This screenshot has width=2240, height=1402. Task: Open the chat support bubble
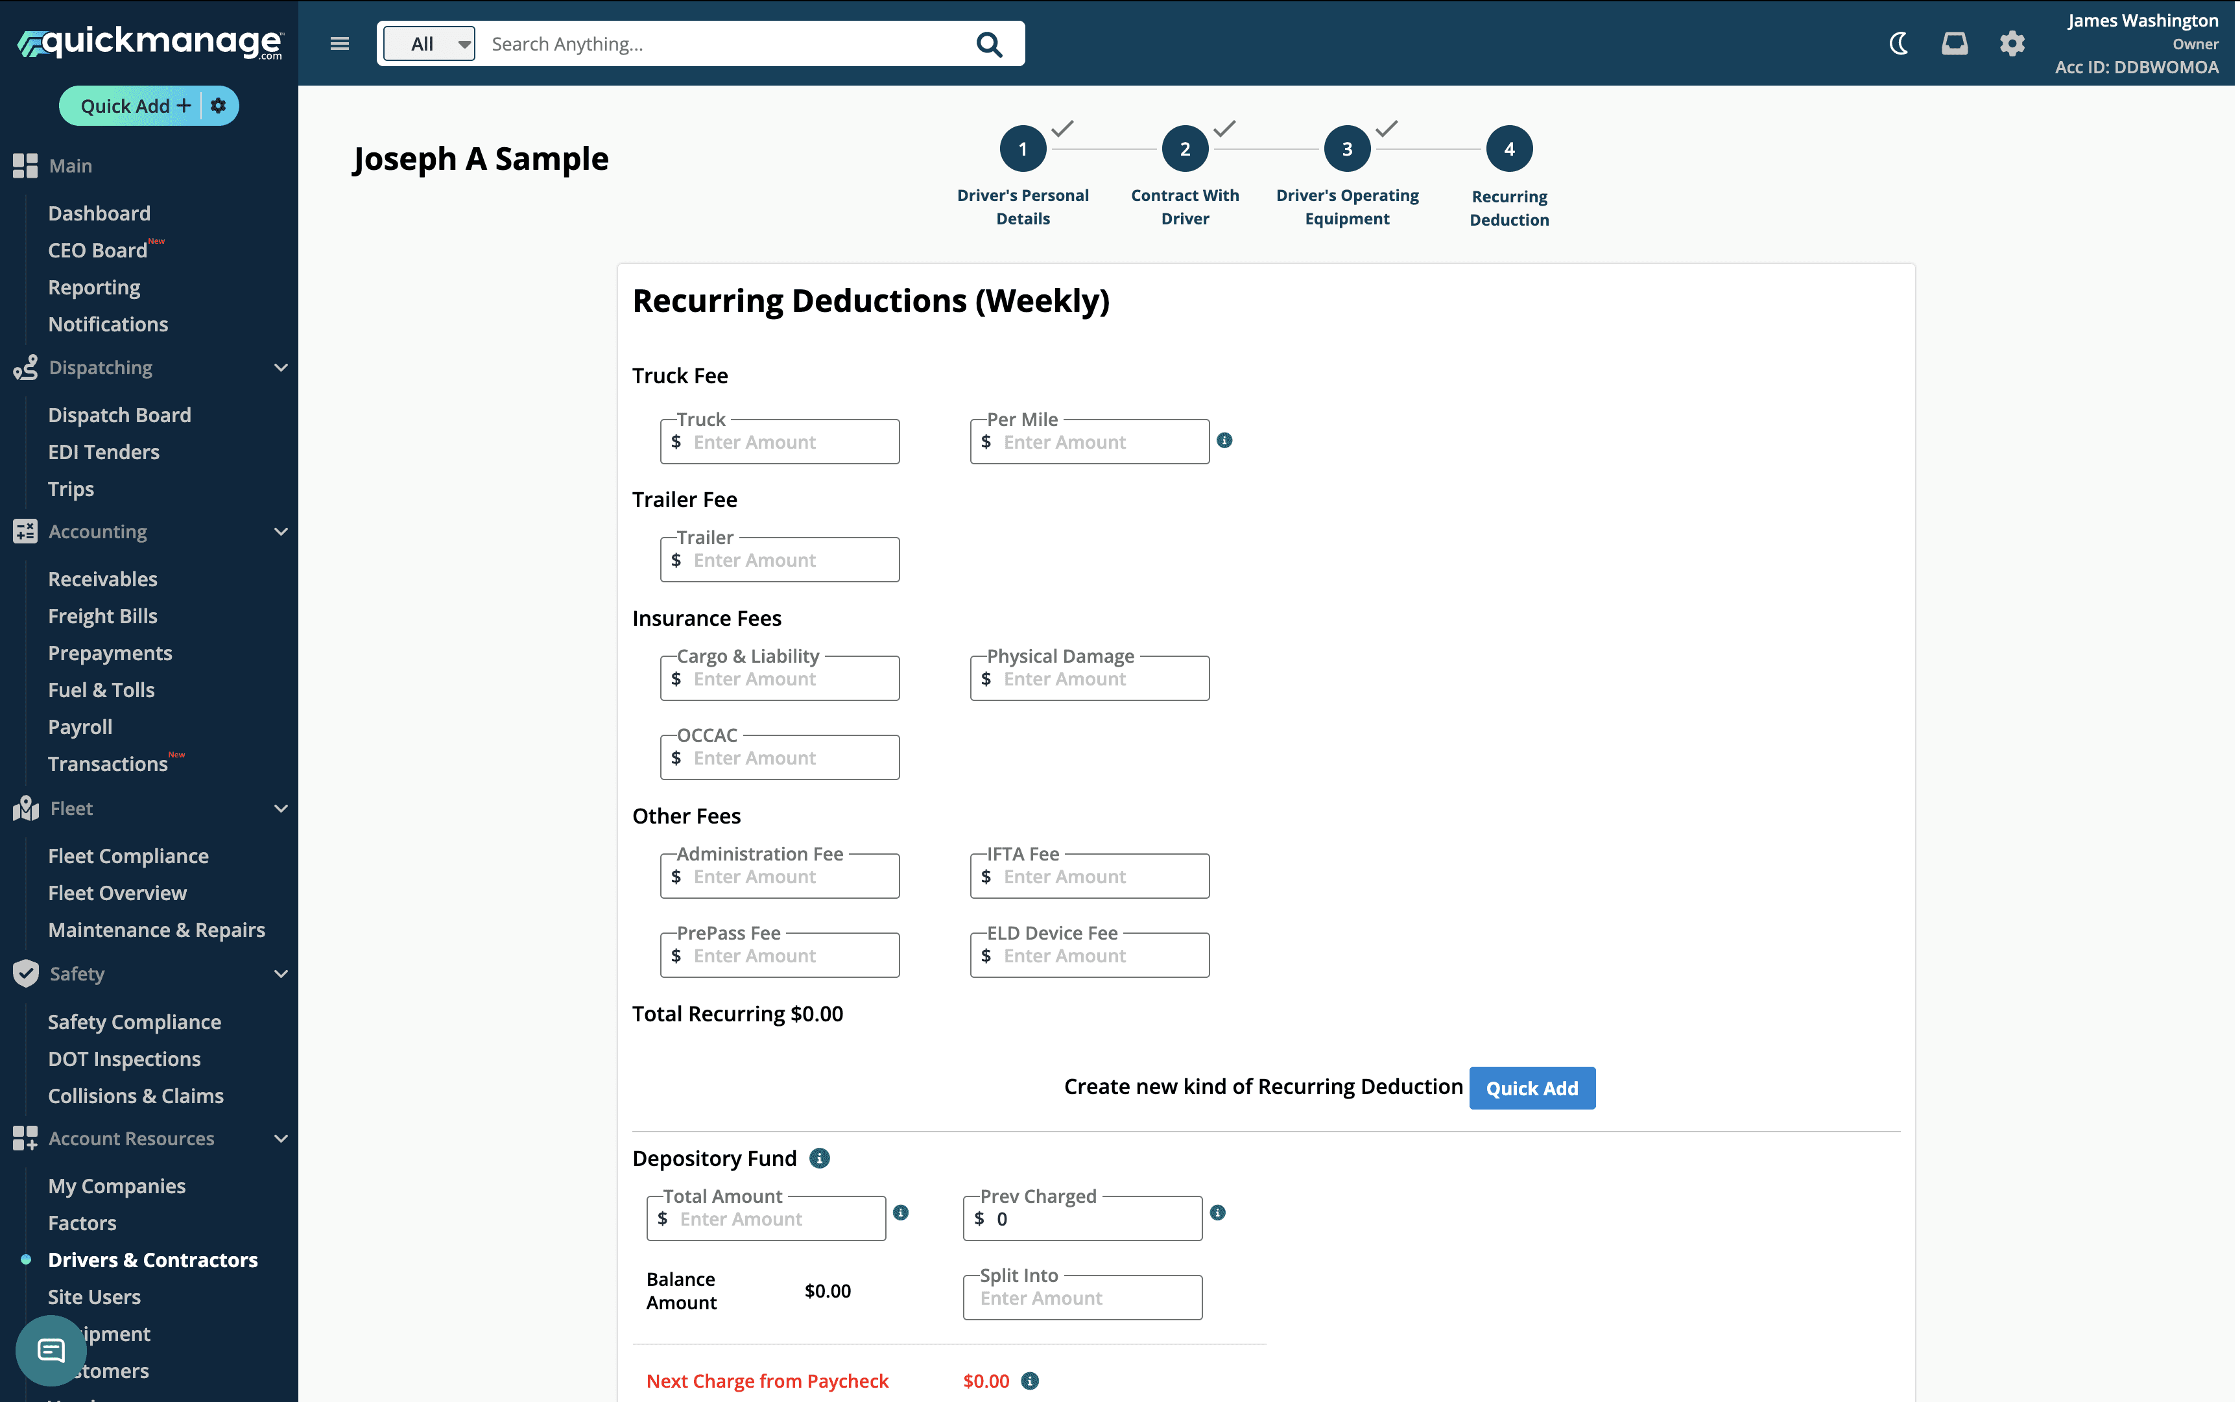pyautogui.click(x=51, y=1350)
